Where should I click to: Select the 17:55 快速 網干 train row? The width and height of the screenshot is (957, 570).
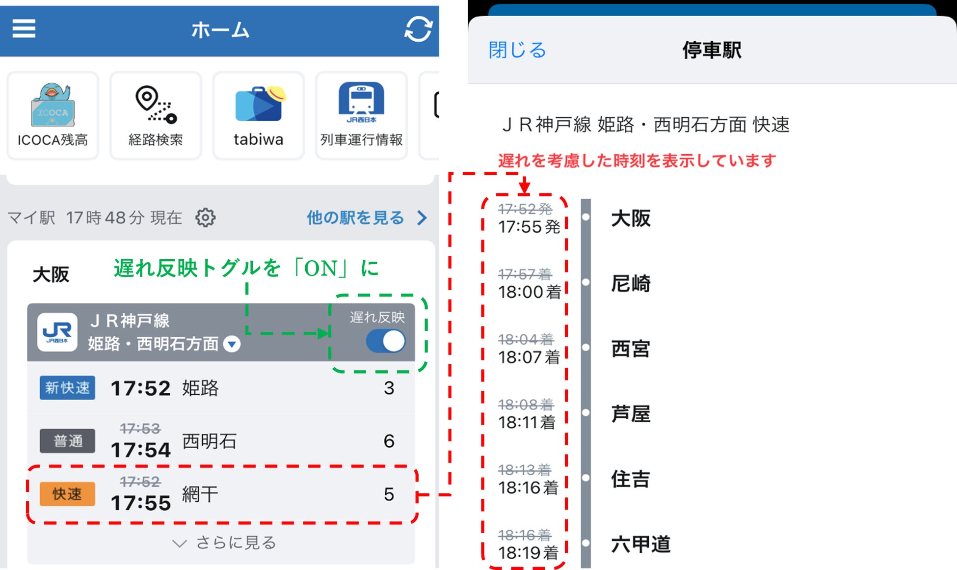coord(221,494)
